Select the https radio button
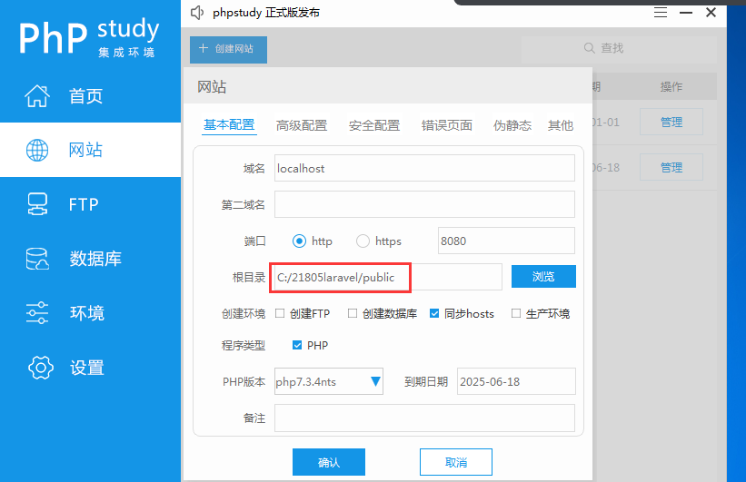 click(363, 241)
